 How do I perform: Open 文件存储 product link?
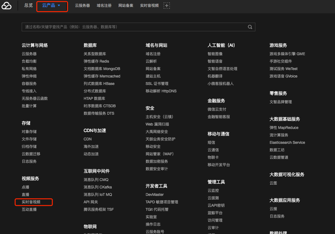coord(29,139)
